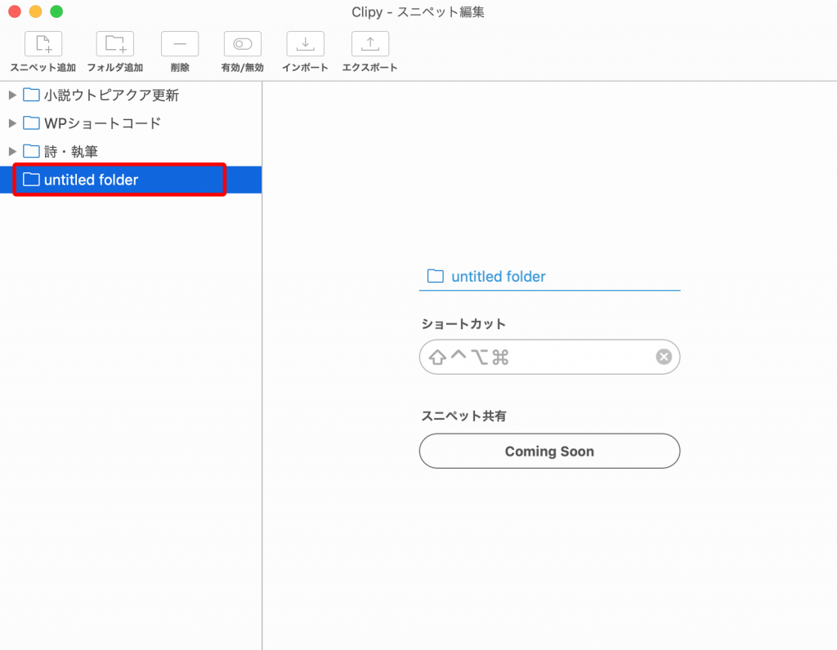Click the untitled folder name field
Screen dimensions: 837x650
click(549, 277)
